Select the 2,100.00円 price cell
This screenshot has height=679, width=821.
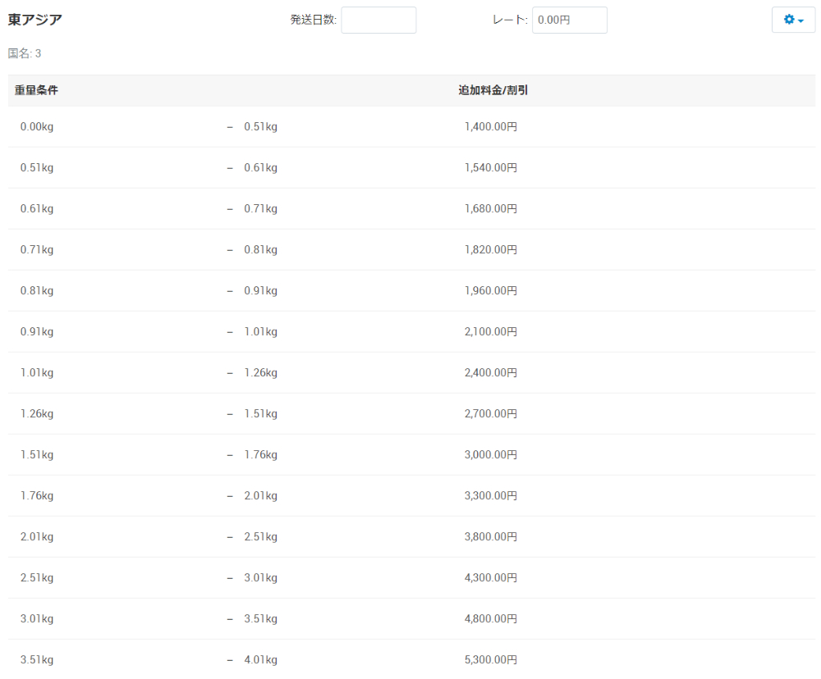tap(491, 331)
